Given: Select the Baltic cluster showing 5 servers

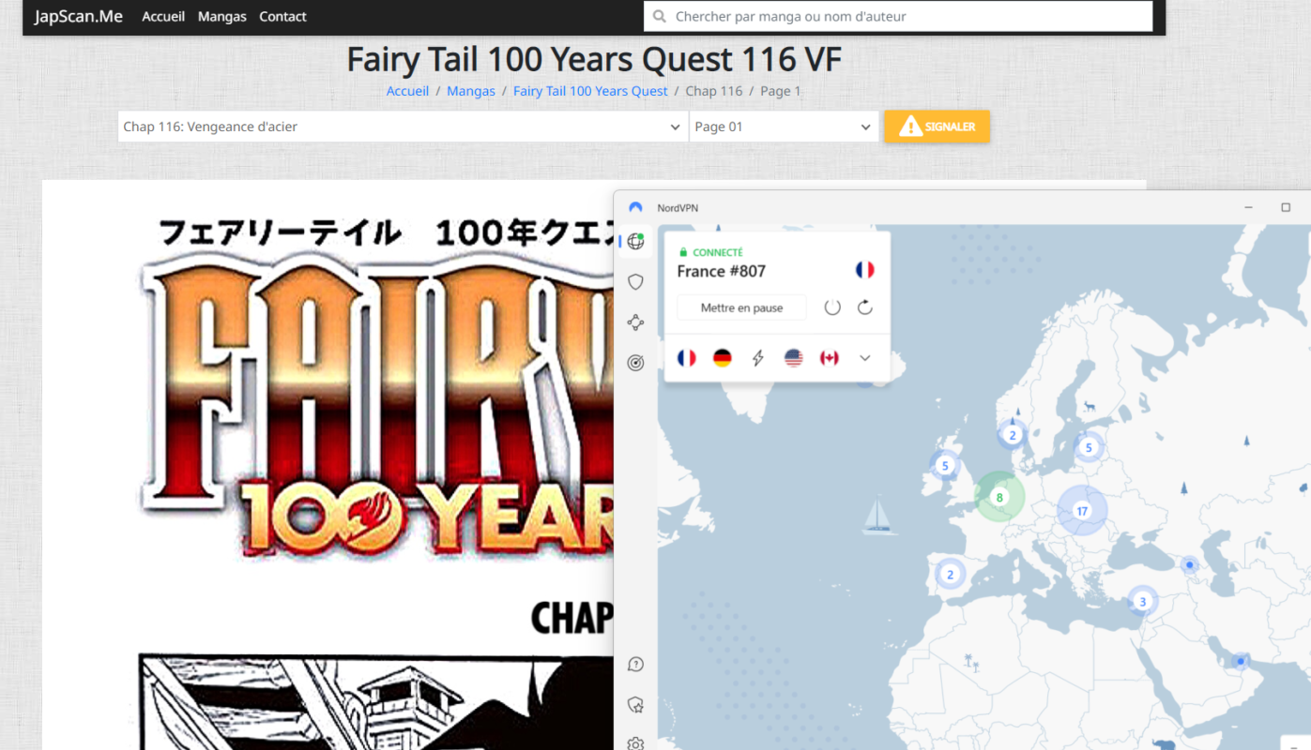Looking at the screenshot, I should click(x=1089, y=447).
